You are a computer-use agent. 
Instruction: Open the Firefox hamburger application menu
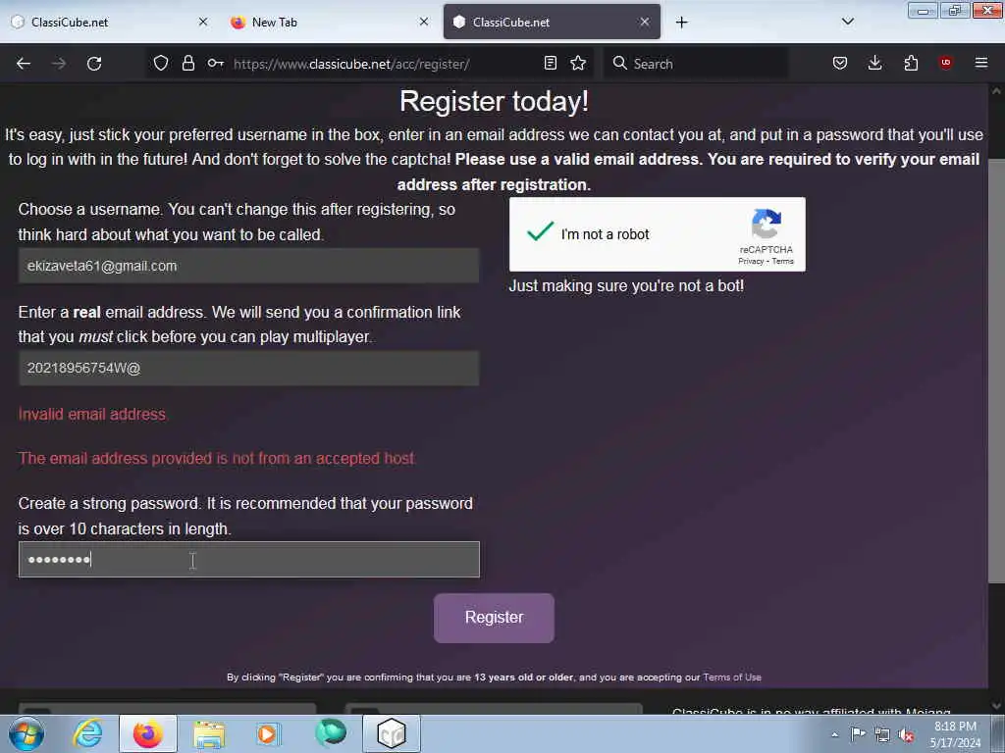(981, 63)
